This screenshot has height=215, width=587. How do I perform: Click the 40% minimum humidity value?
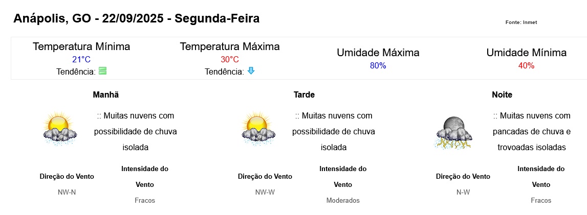coord(526,66)
